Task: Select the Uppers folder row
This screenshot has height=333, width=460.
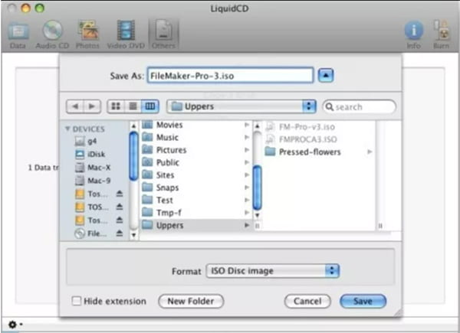Action: click(x=195, y=225)
